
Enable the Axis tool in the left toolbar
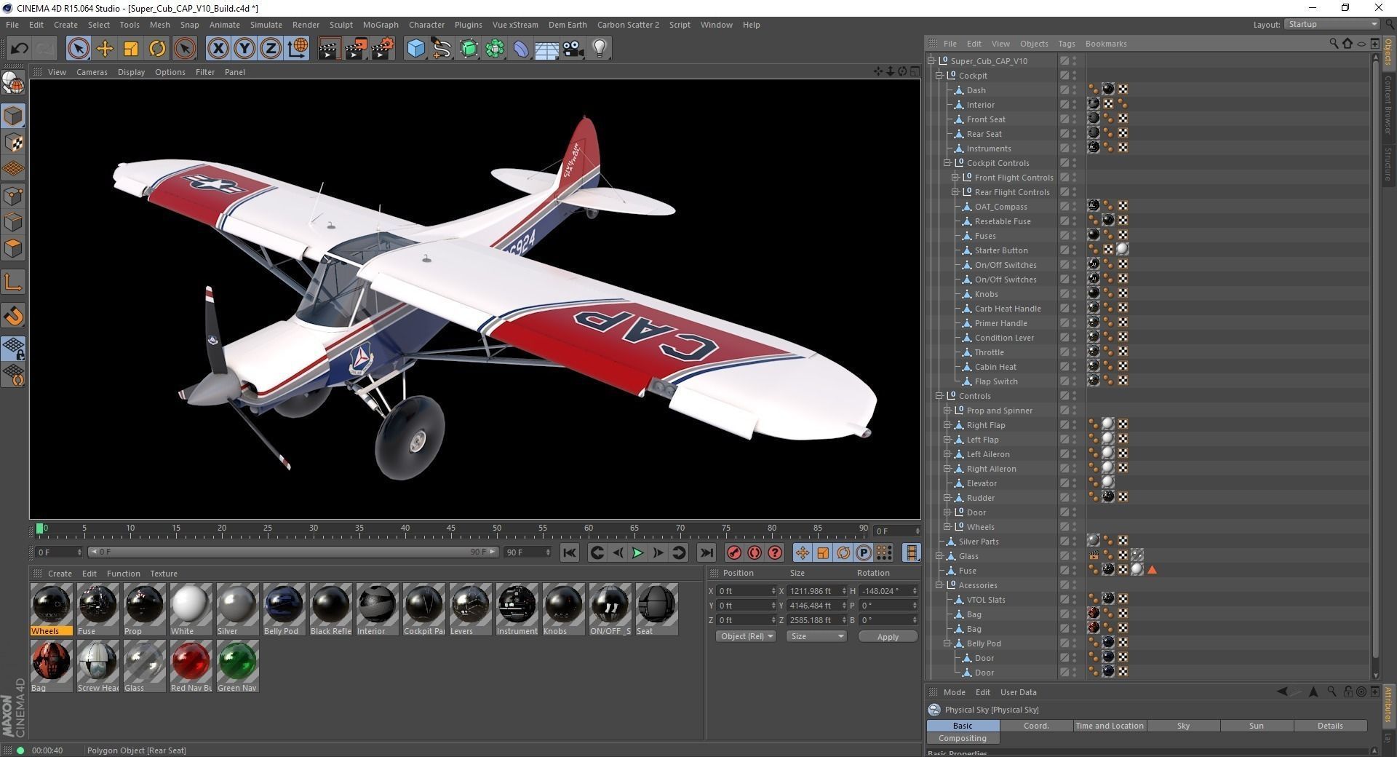click(13, 282)
